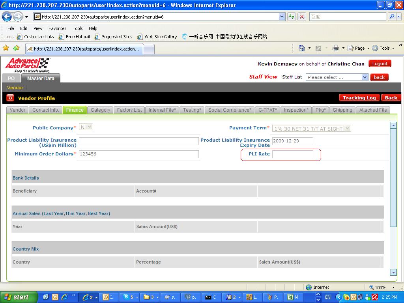This screenshot has height=303, width=404.
Task: Open the Favorites menu
Action: point(57,28)
